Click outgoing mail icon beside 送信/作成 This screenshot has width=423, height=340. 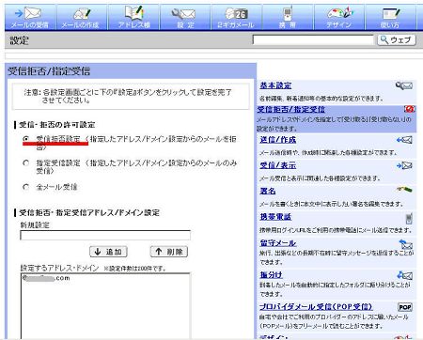404,140
